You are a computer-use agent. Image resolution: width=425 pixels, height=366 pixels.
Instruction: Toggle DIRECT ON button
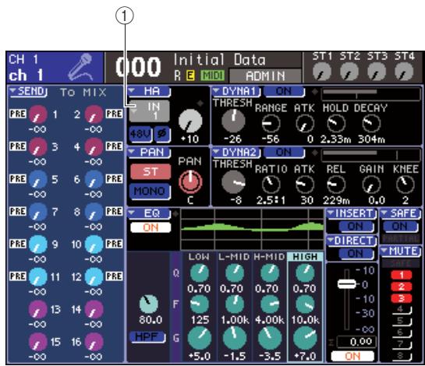point(356,253)
